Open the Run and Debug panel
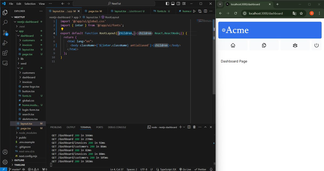The image size is (324, 171). [x=5, y=43]
